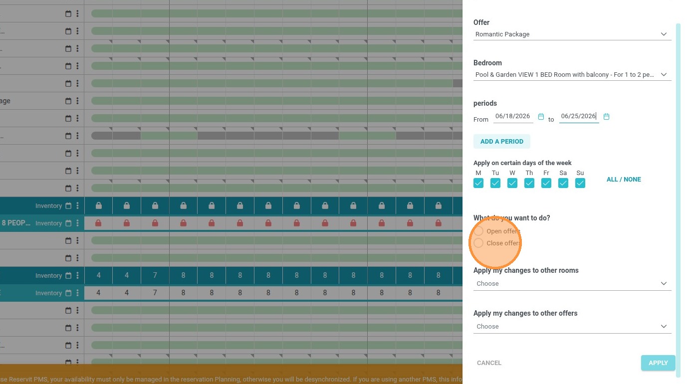Click calendar icon in top Inventory row with white locks
Image resolution: width=687 pixels, height=384 pixels.
pyautogui.click(x=68, y=206)
